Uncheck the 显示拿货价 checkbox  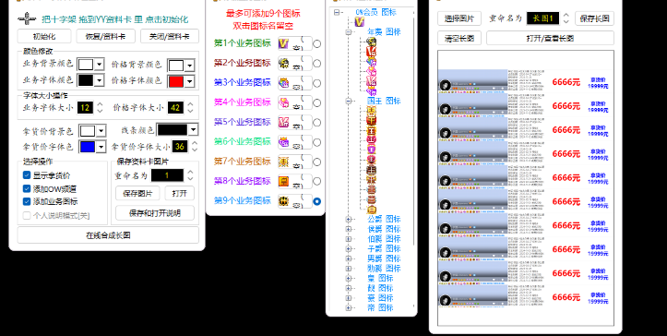tap(27, 175)
